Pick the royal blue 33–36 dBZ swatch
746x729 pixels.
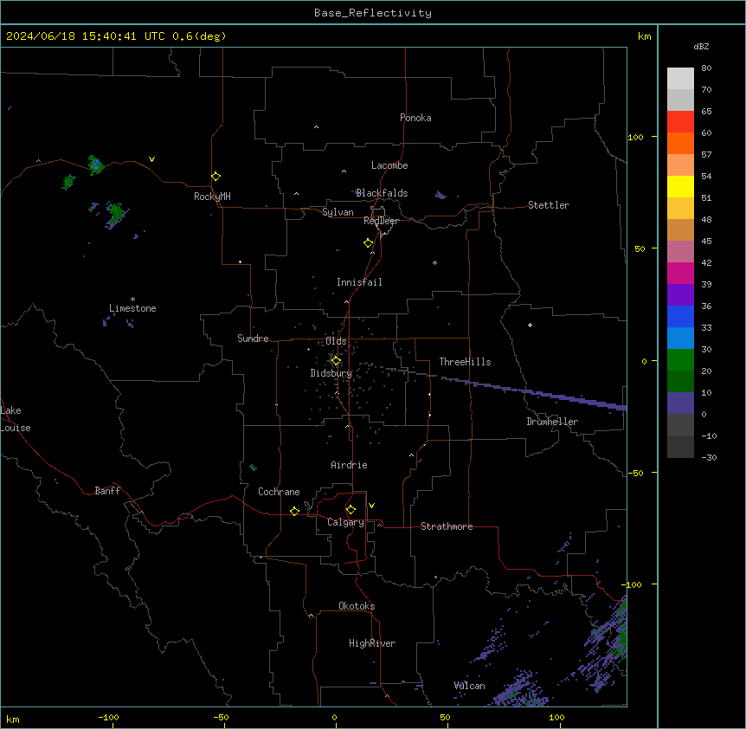[680, 316]
